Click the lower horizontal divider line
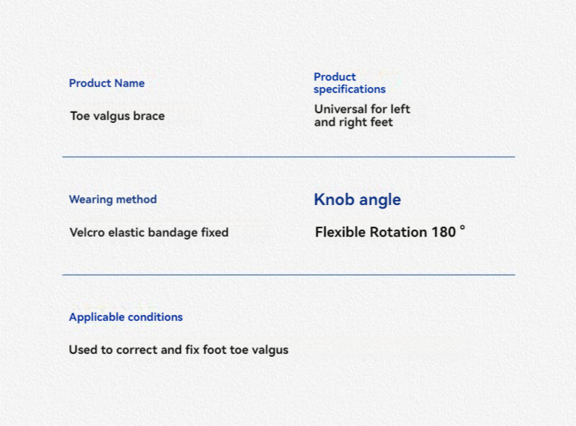 (289, 274)
